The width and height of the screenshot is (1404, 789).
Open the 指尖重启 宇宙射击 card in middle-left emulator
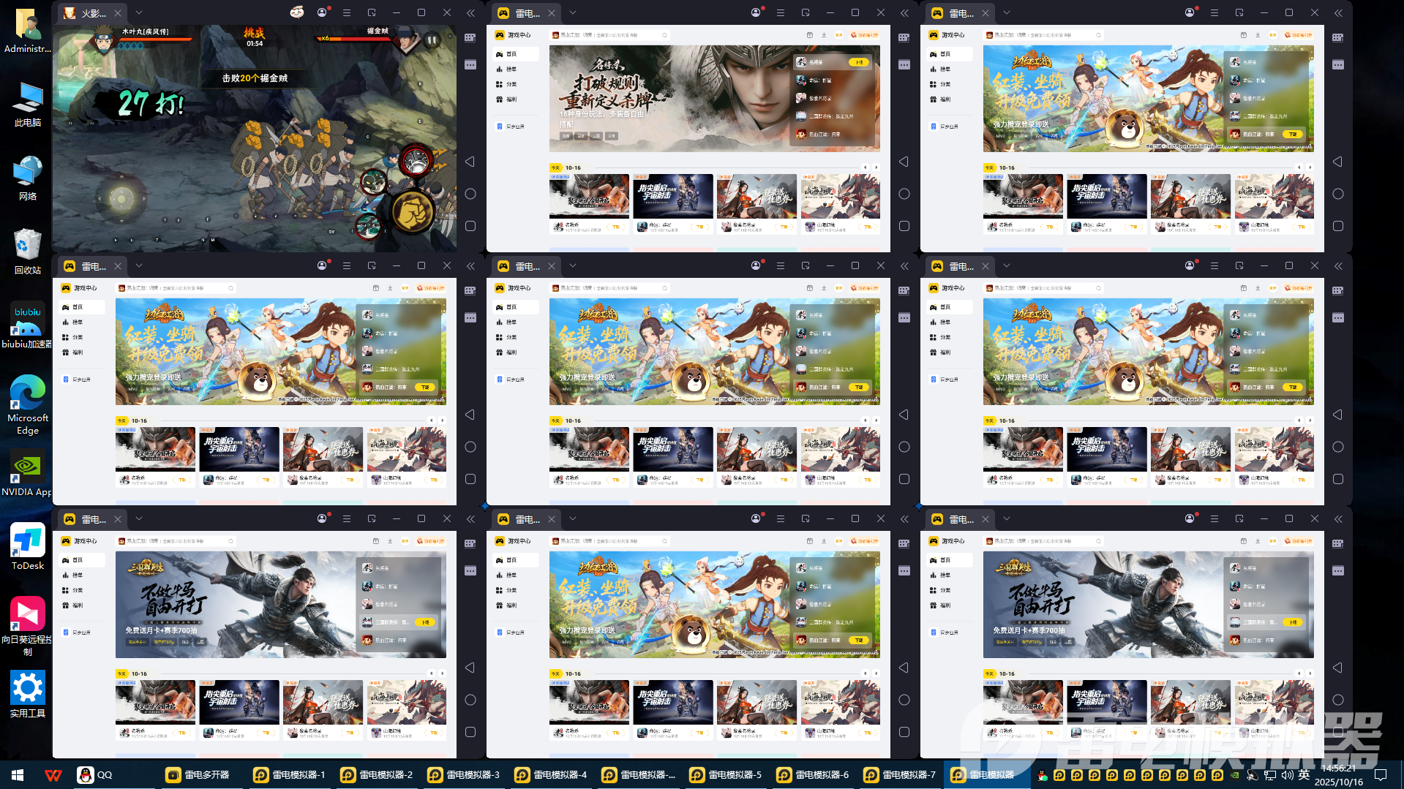coord(239,457)
